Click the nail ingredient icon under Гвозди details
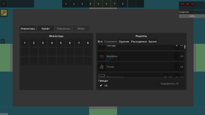The height and width of the screenshot is (115, 205). (x=101, y=86)
